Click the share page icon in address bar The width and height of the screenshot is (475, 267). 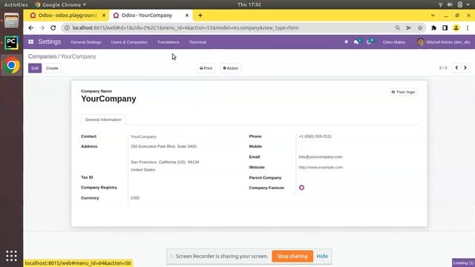point(409,28)
